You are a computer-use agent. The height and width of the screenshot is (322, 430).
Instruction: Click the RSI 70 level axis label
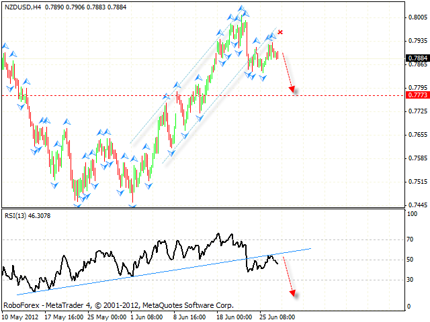(x=411, y=238)
